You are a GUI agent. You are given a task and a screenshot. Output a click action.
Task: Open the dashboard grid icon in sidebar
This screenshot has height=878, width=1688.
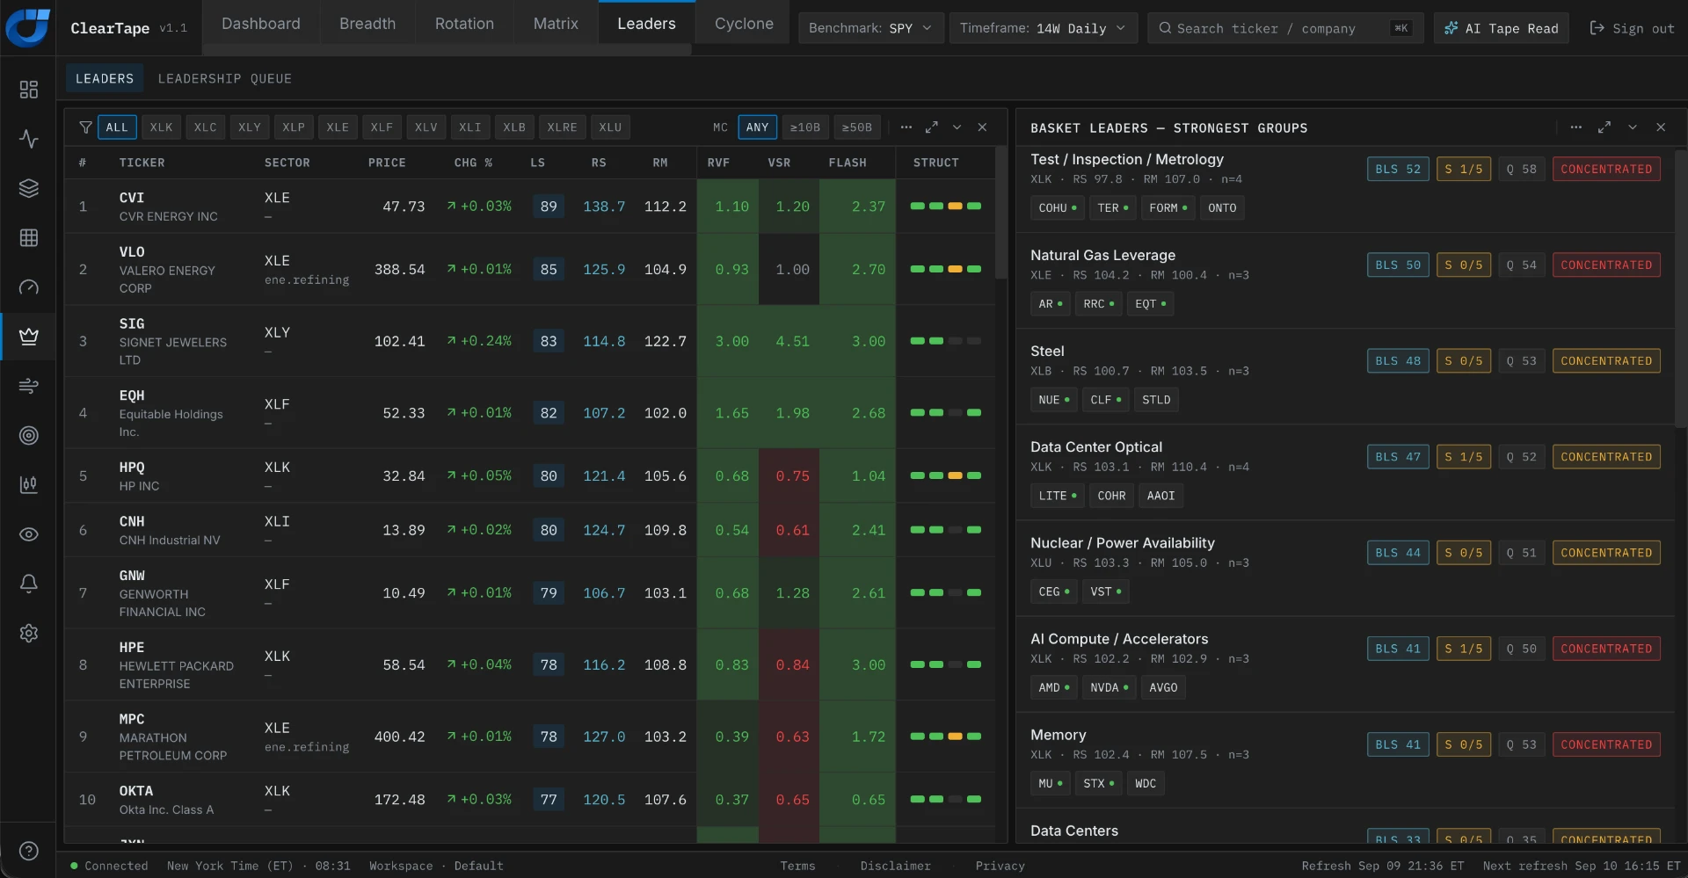[x=29, y=90]
